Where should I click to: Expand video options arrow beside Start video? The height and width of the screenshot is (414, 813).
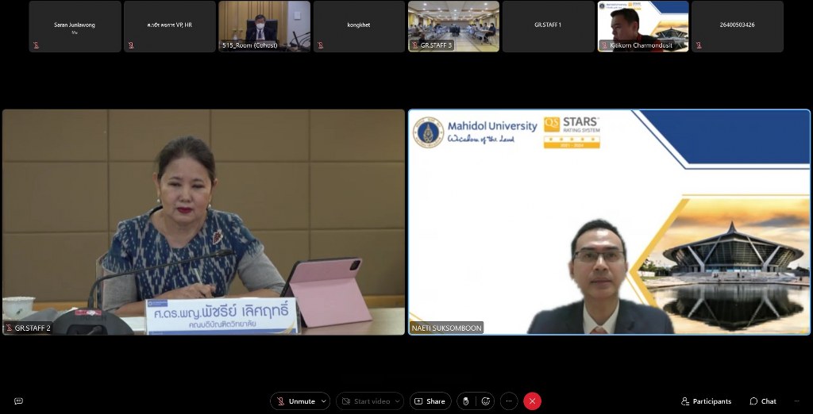(x=398, y=401)
